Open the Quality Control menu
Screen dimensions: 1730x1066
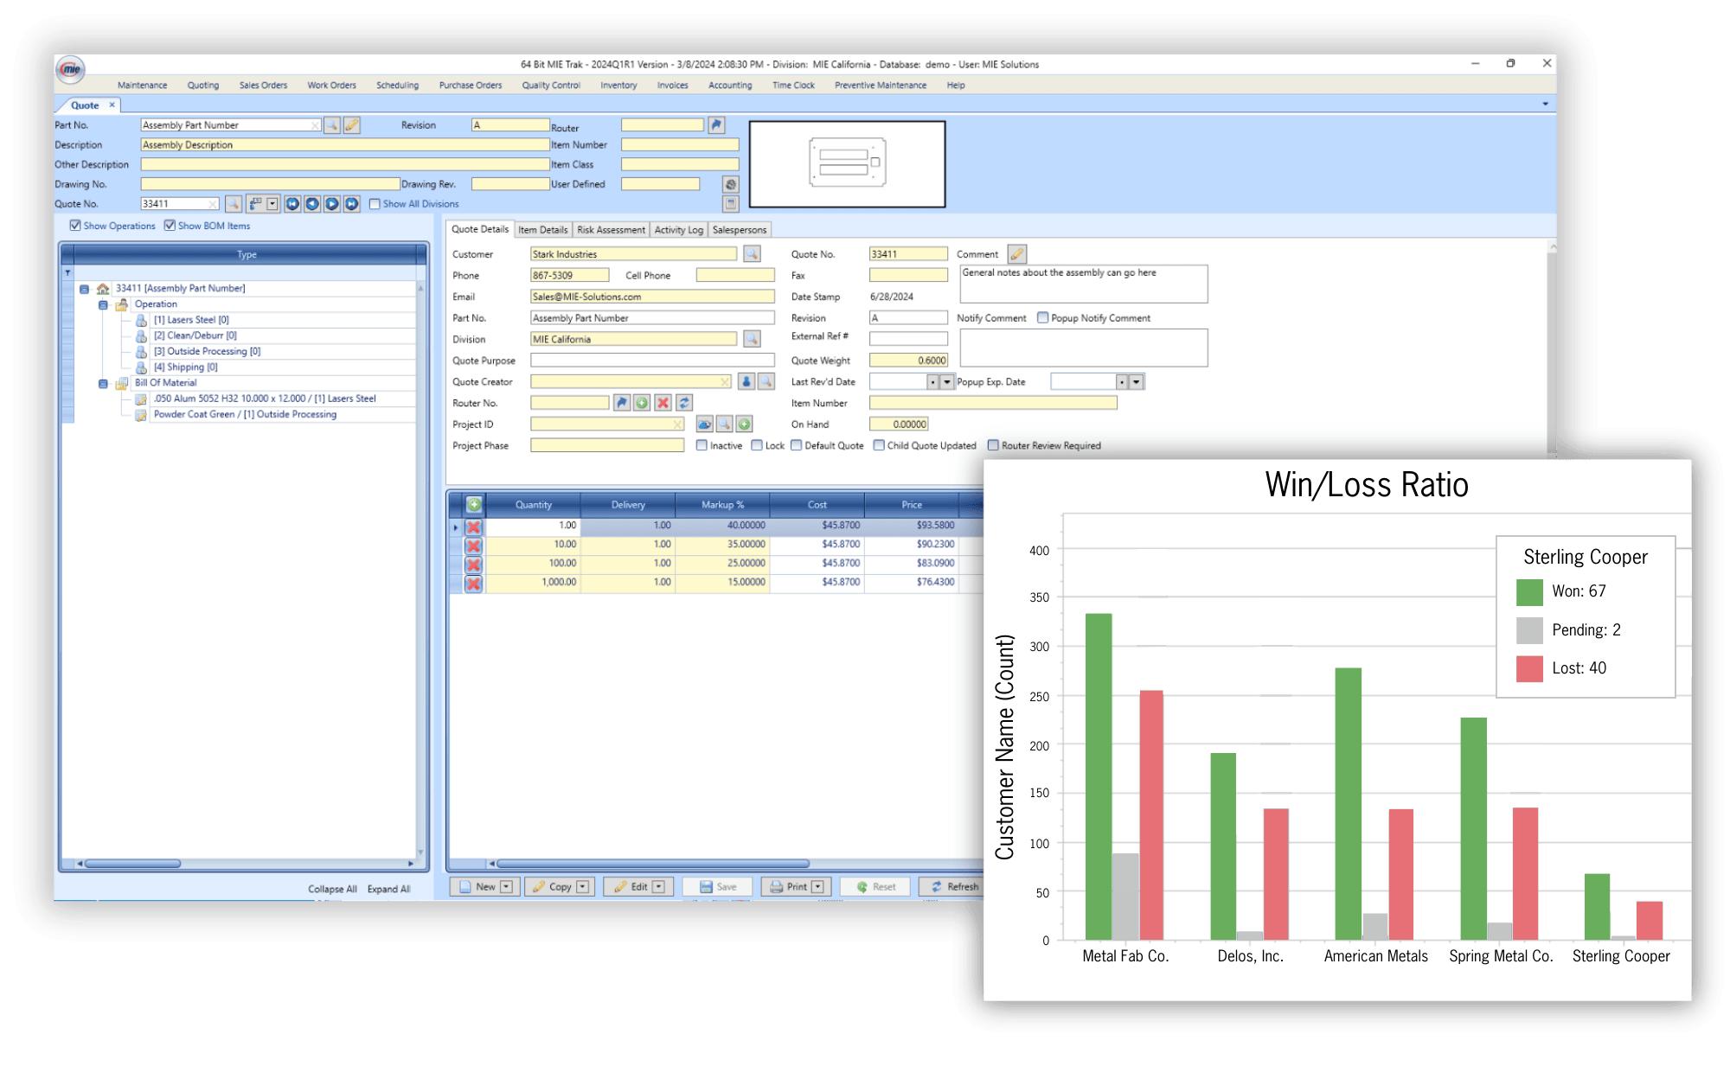550,85
